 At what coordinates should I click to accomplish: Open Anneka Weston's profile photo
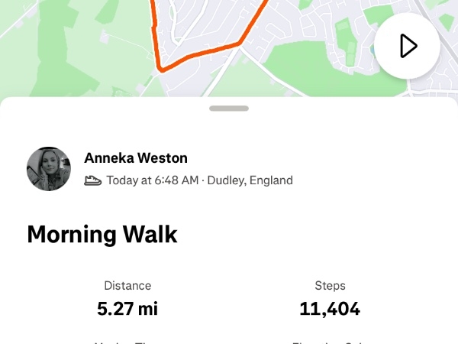coord(49,169)
